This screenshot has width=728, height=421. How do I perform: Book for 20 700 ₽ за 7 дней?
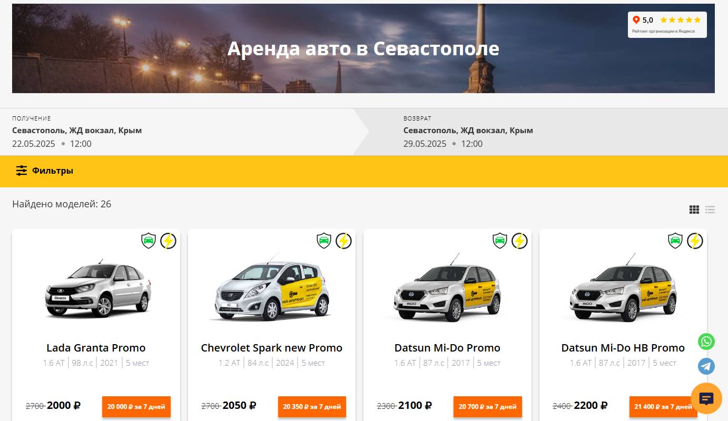point(488,406)
